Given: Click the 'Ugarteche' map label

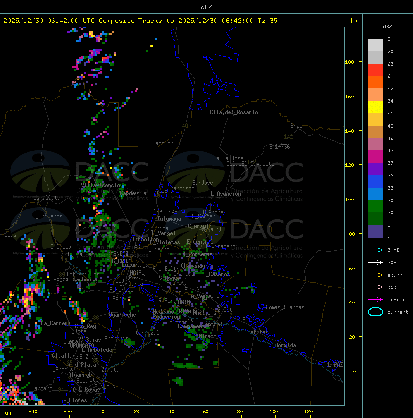Looking at the screenshot, I should (123, 315).
